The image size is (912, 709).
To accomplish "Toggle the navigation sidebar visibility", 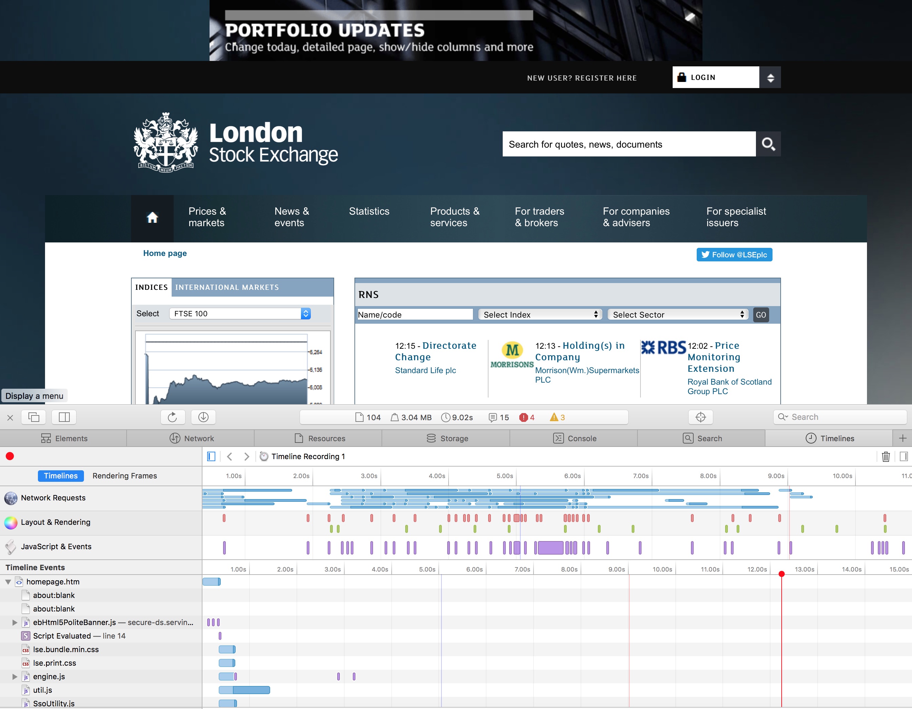I will click(x=211, y=456).
